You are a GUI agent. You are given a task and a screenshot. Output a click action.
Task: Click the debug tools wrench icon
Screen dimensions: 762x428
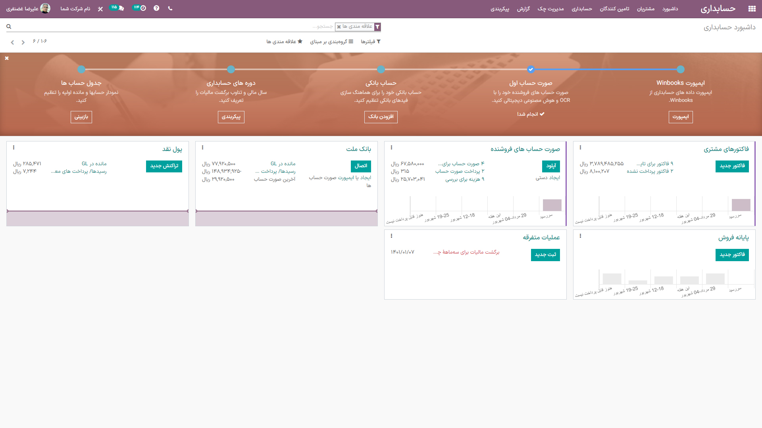(100, 9)
